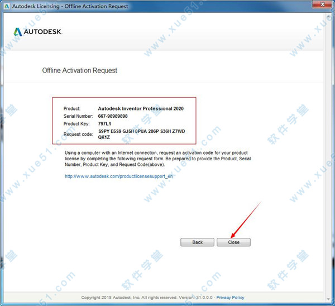Select the product key 797L1
This screenshot has width=335, height=306.
pos(104,124)
